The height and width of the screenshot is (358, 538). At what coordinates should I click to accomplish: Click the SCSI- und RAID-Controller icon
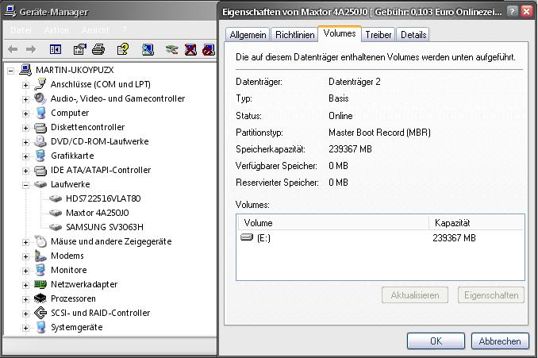tap(40, 313)
